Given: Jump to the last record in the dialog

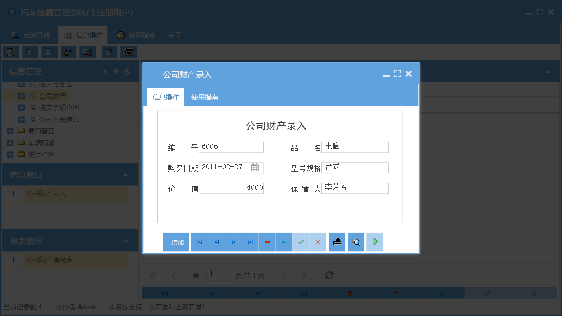Looking at the screenshot, I should coord(250,241).
